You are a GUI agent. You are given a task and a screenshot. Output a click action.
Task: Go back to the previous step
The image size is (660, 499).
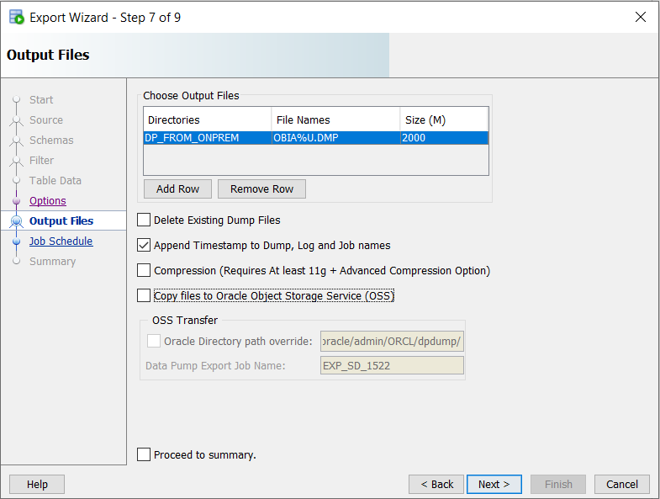coord(436,484)
